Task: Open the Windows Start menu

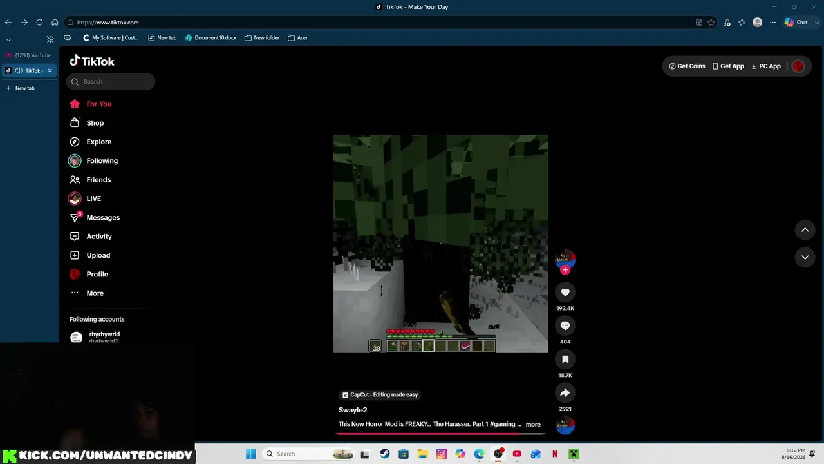Action: (251, 454)
